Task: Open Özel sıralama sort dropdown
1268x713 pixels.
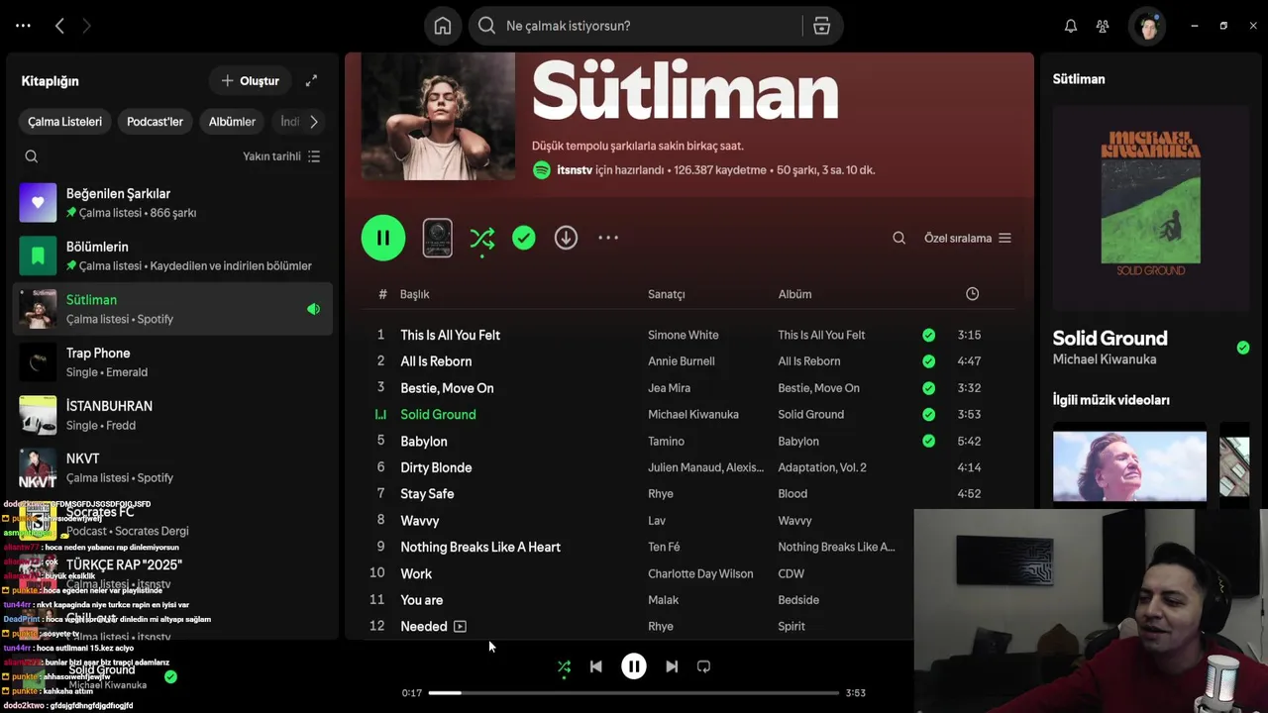Action: (968, 238)
